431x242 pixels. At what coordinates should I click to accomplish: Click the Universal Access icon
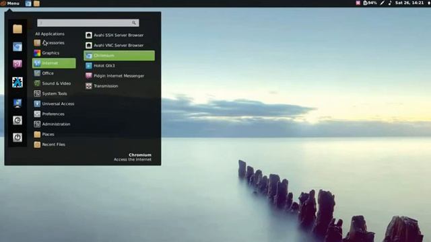point(37,104)
